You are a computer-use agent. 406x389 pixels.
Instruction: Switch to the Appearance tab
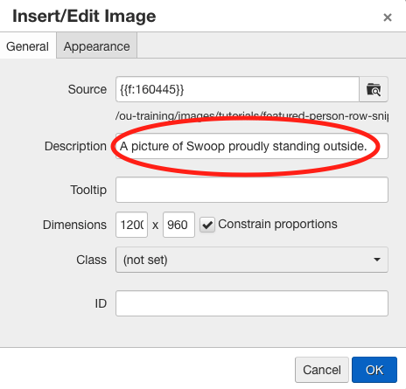[x=96, y=46]
